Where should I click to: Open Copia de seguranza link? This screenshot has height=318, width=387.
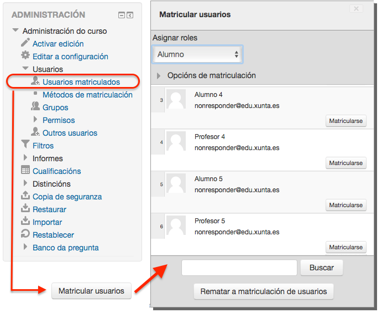pyautogui.click(x=67, y=197)
